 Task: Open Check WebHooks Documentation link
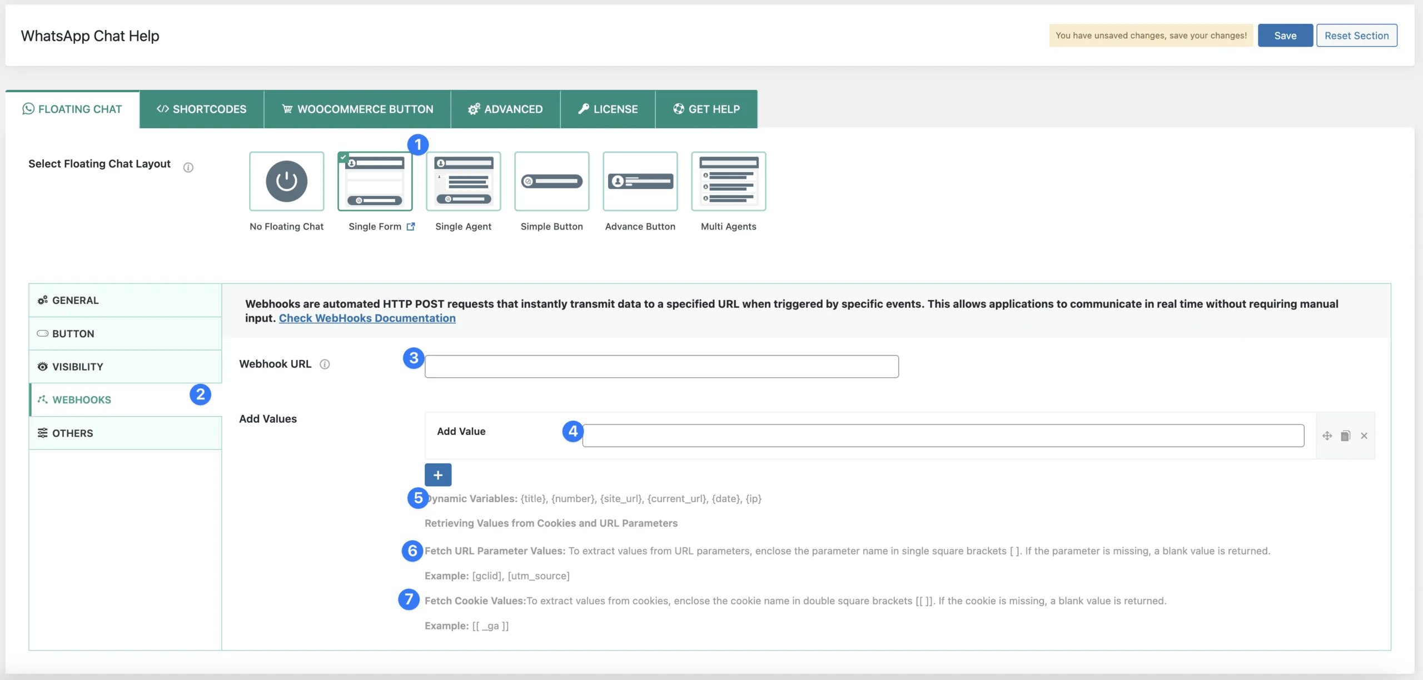coord(367,318)
